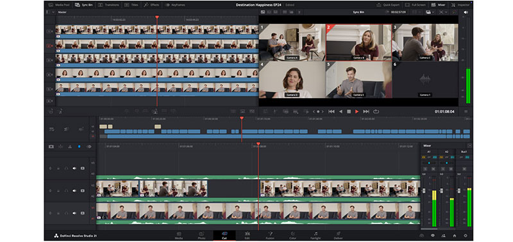Open the Inspector panel
Image resolution: width=513 pixels, height=242 pixels.
[x=460, y=5]
